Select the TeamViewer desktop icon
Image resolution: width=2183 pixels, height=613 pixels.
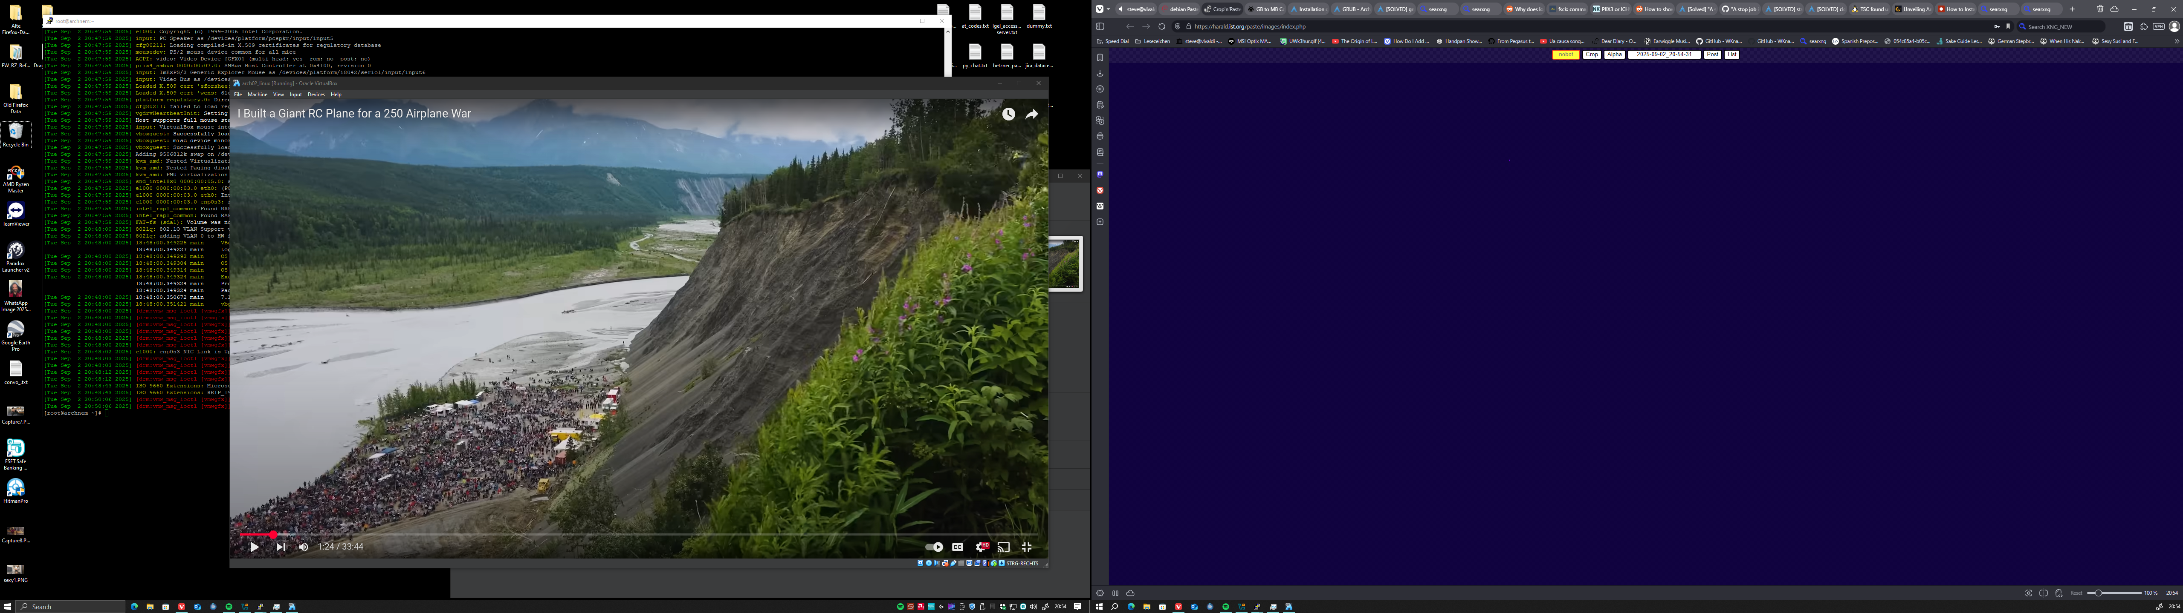tap(15, 215)
